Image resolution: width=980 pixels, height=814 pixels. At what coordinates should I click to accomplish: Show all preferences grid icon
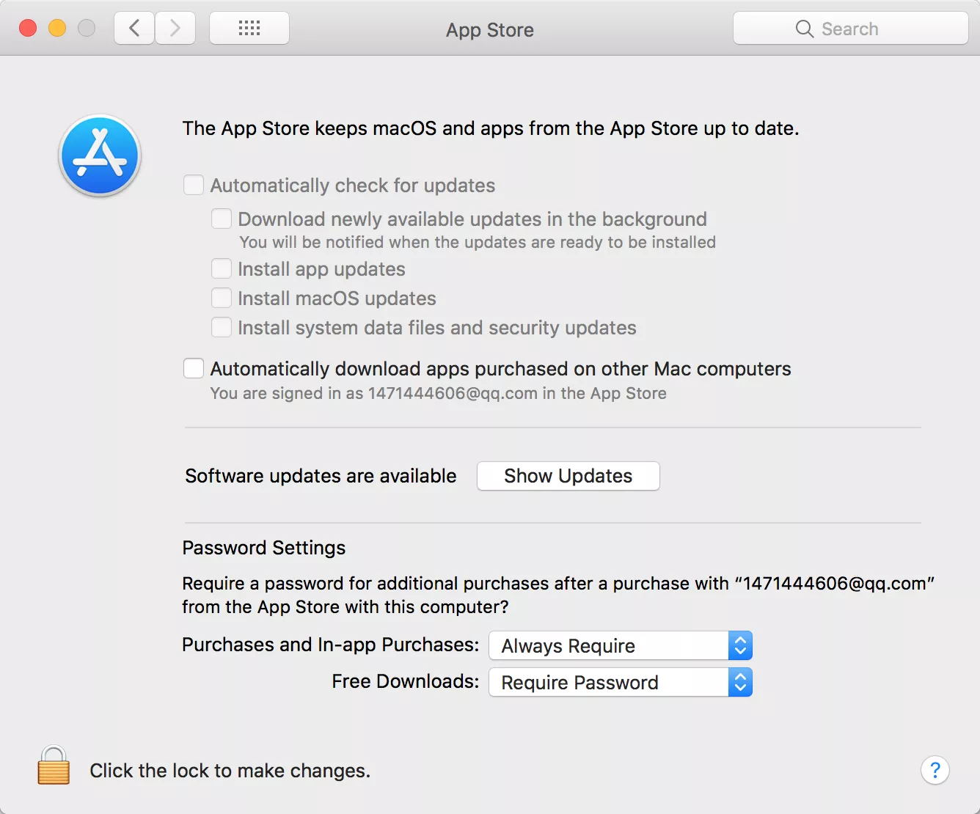pyautogui.click(x=249, y=29)
